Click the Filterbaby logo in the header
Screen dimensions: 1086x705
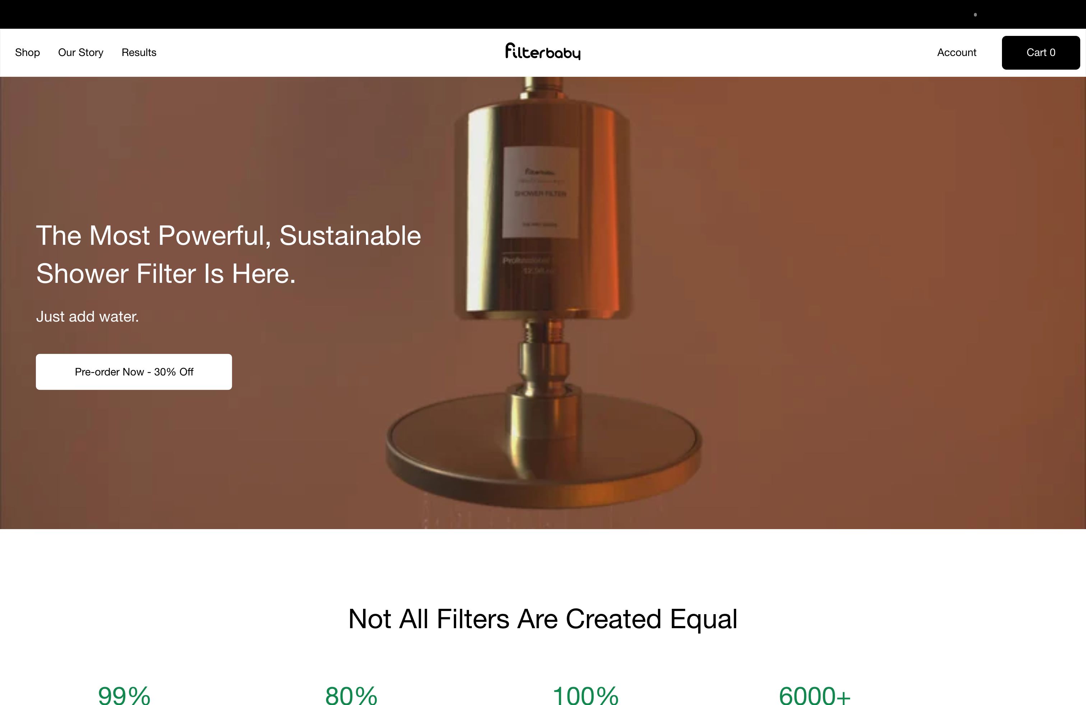pos(543,52)
